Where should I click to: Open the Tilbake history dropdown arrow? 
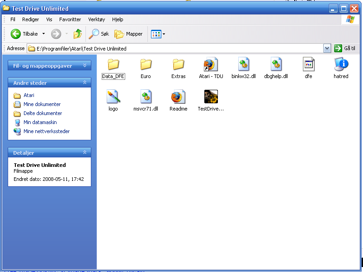[43, 34]
